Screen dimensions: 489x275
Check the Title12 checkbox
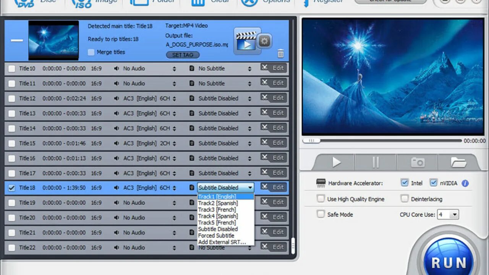coord(12,99)
